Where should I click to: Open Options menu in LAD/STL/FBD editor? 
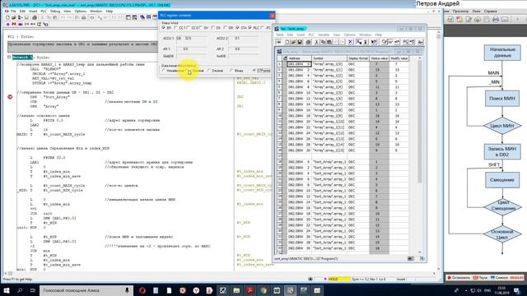pyautogui.click(x=81, y=11)
